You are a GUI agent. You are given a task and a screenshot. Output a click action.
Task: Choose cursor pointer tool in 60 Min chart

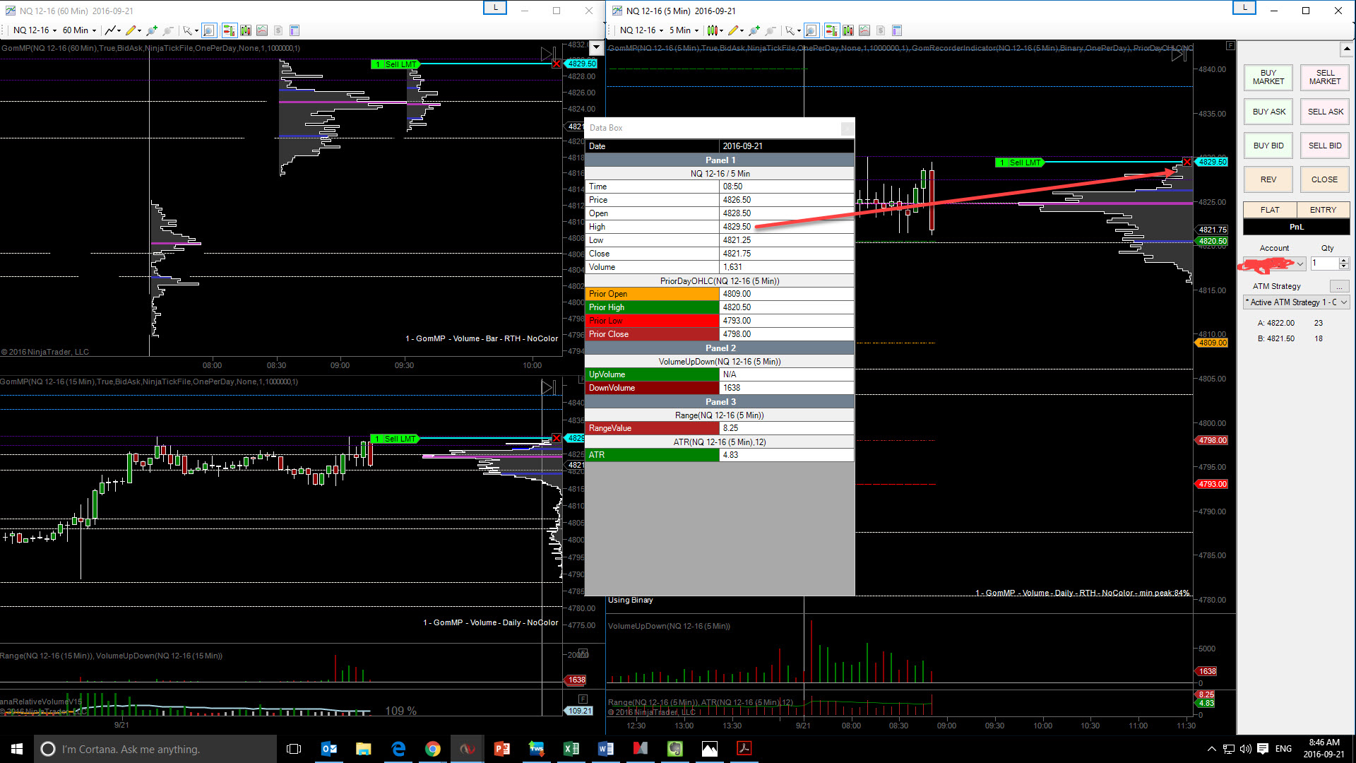(189, 30)
